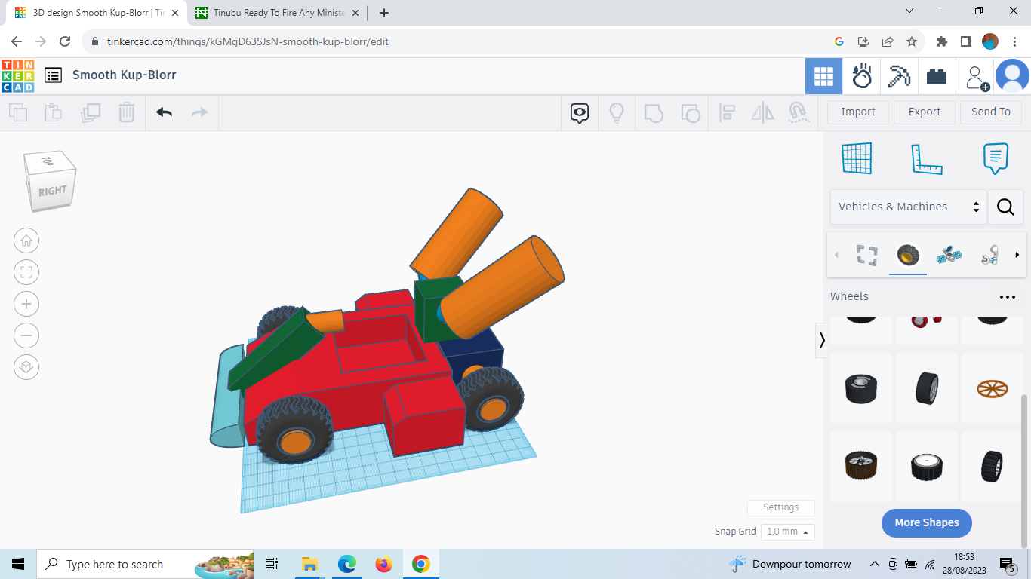This screenshot has width=1031, height=579.
Task: Click the Mirror/Flip tool icon
Action: (762, 112)
